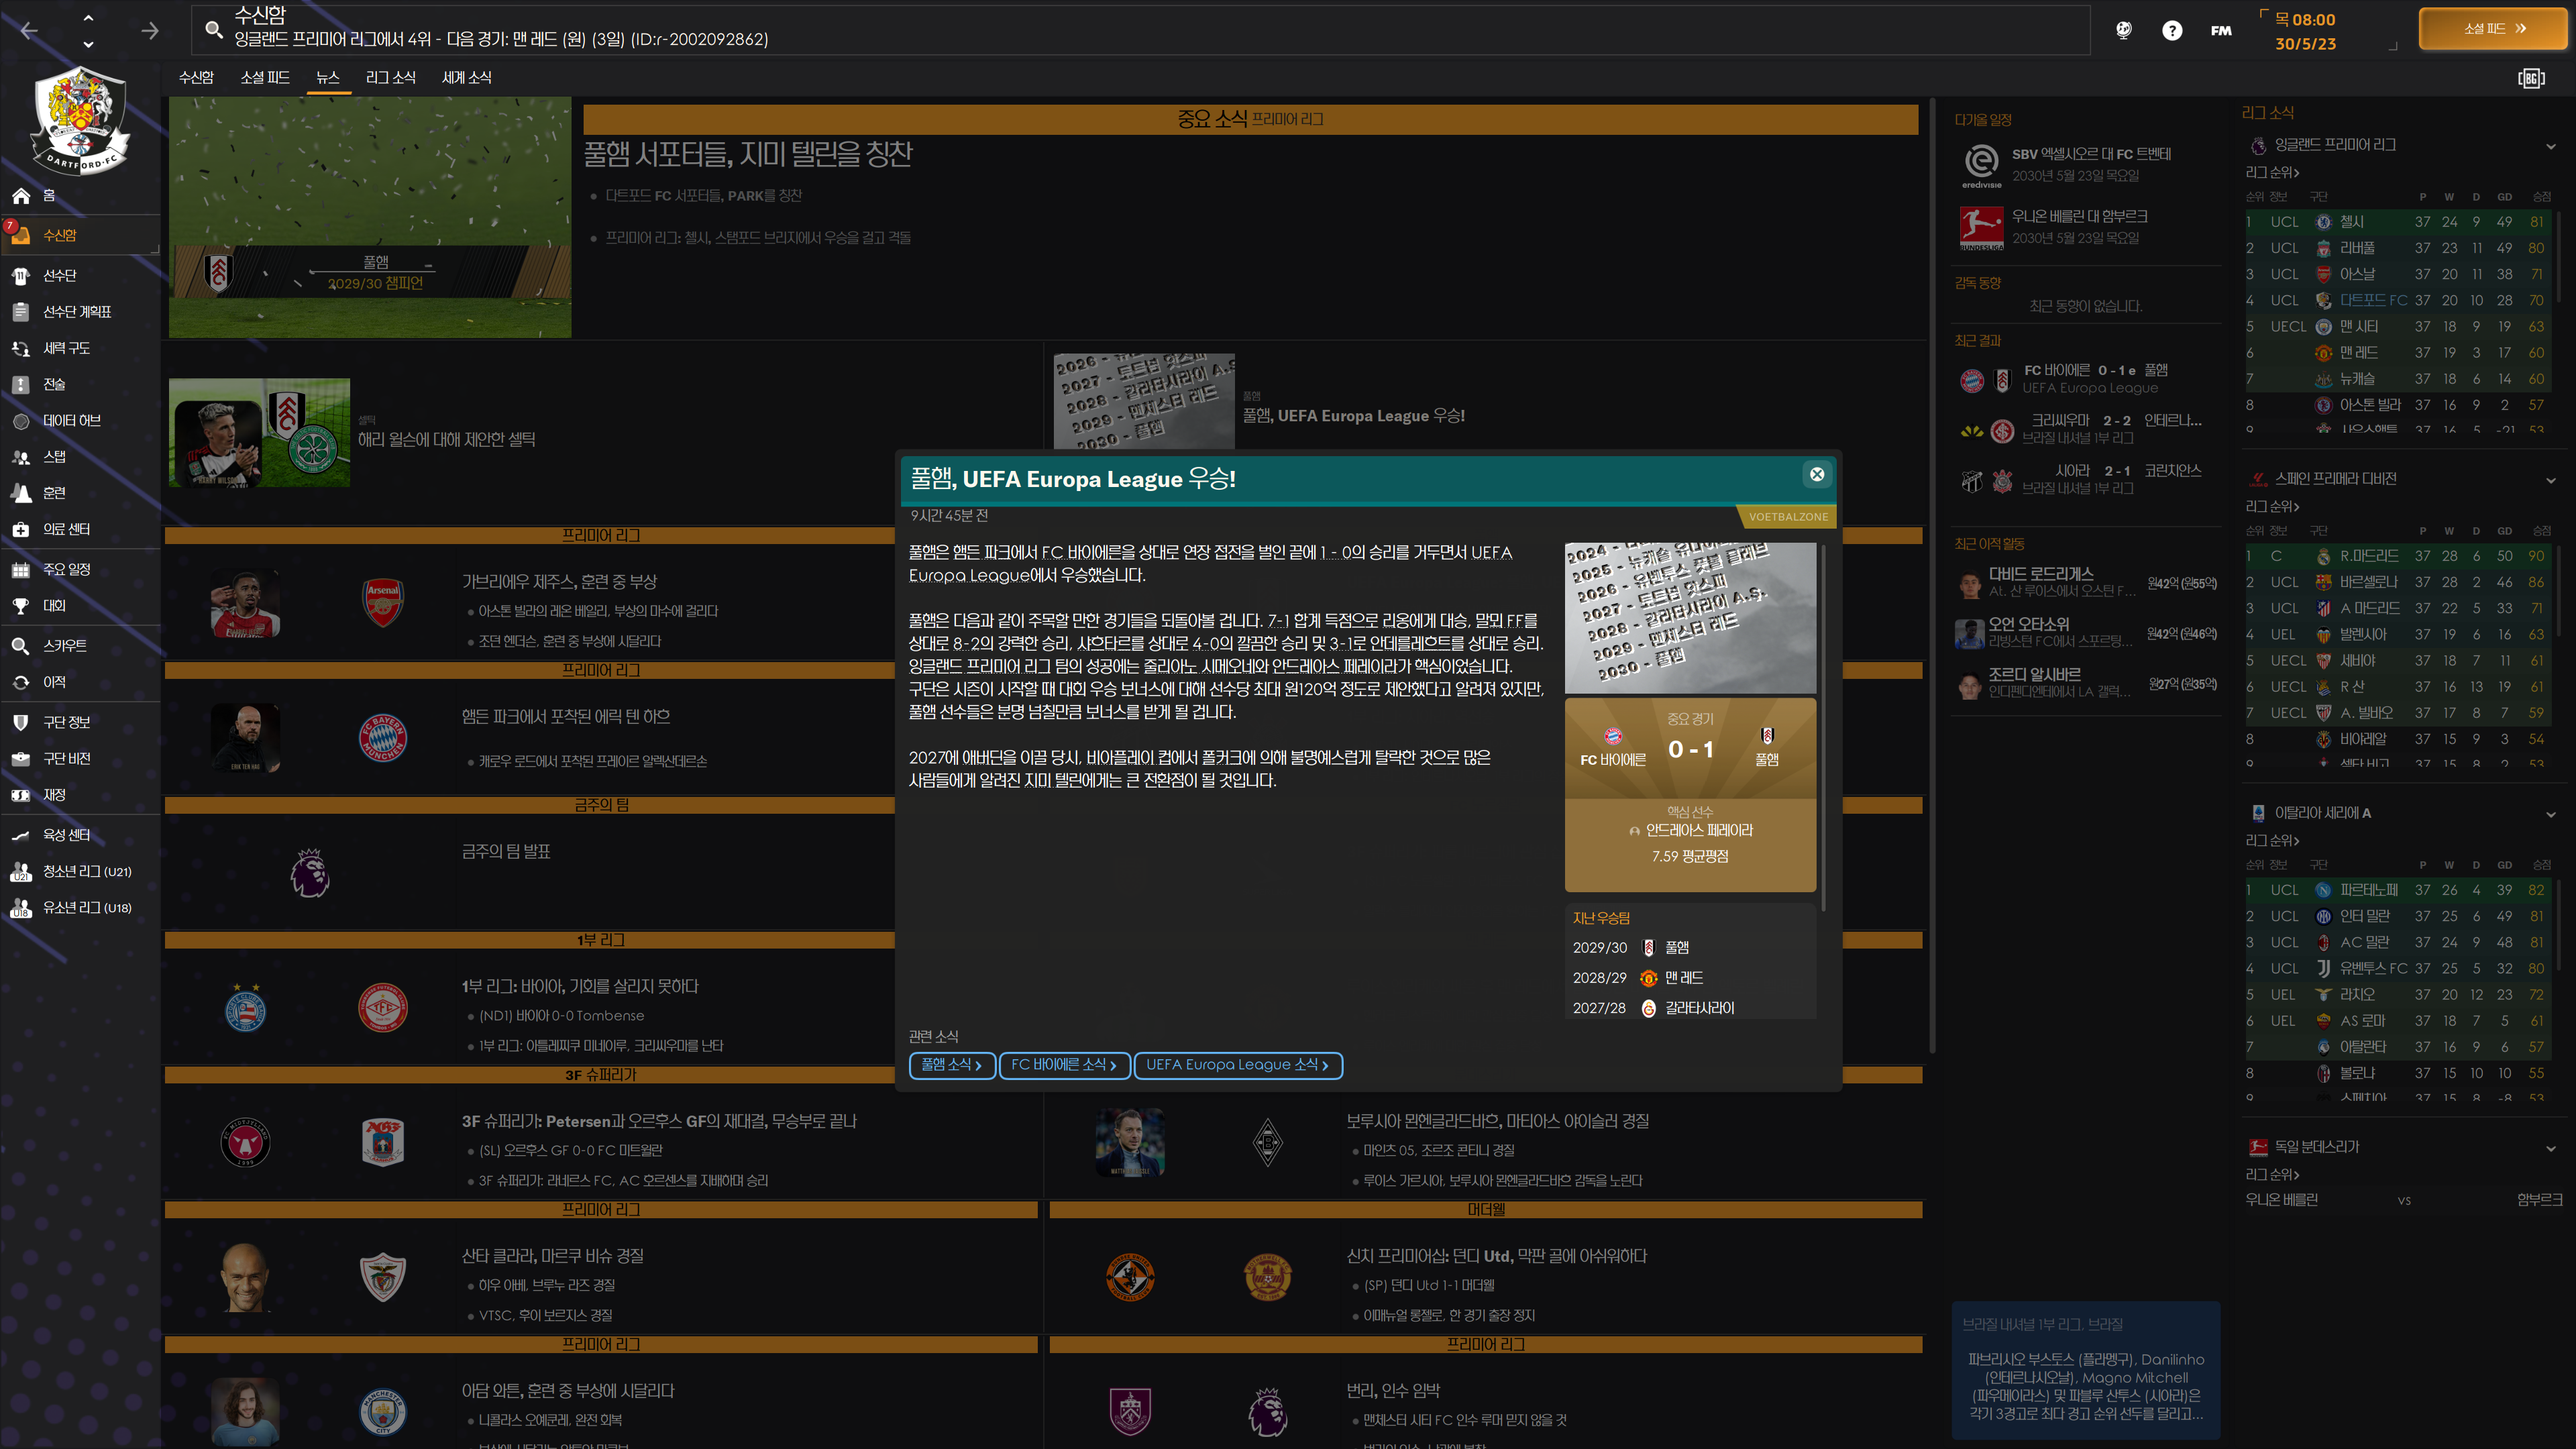The height and width of the screenshot is (1449, 2576).
Task: Open 청소년 리그 (U21) icon
Action: click(x=21, y=872)
